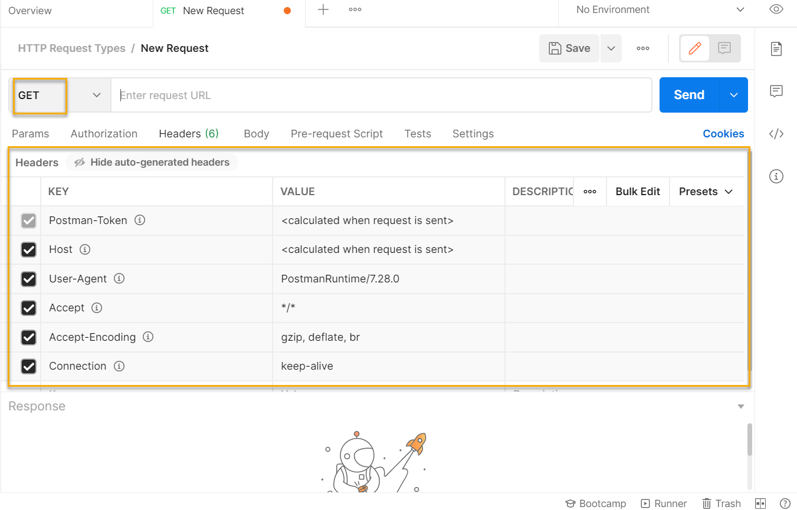Click the request info icon in right sidebar
797x510 pixels.
click(776, 176)
